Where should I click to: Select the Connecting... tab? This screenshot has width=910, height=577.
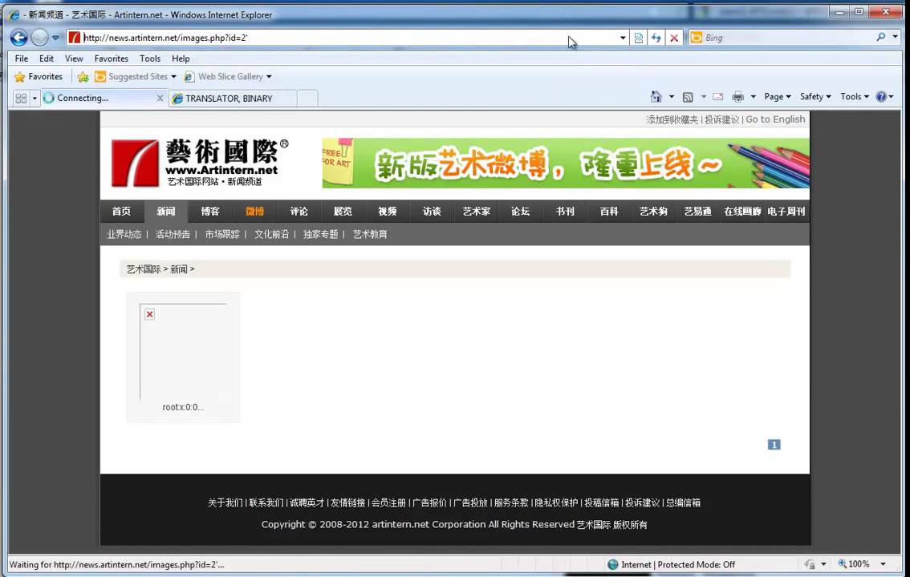104,98
